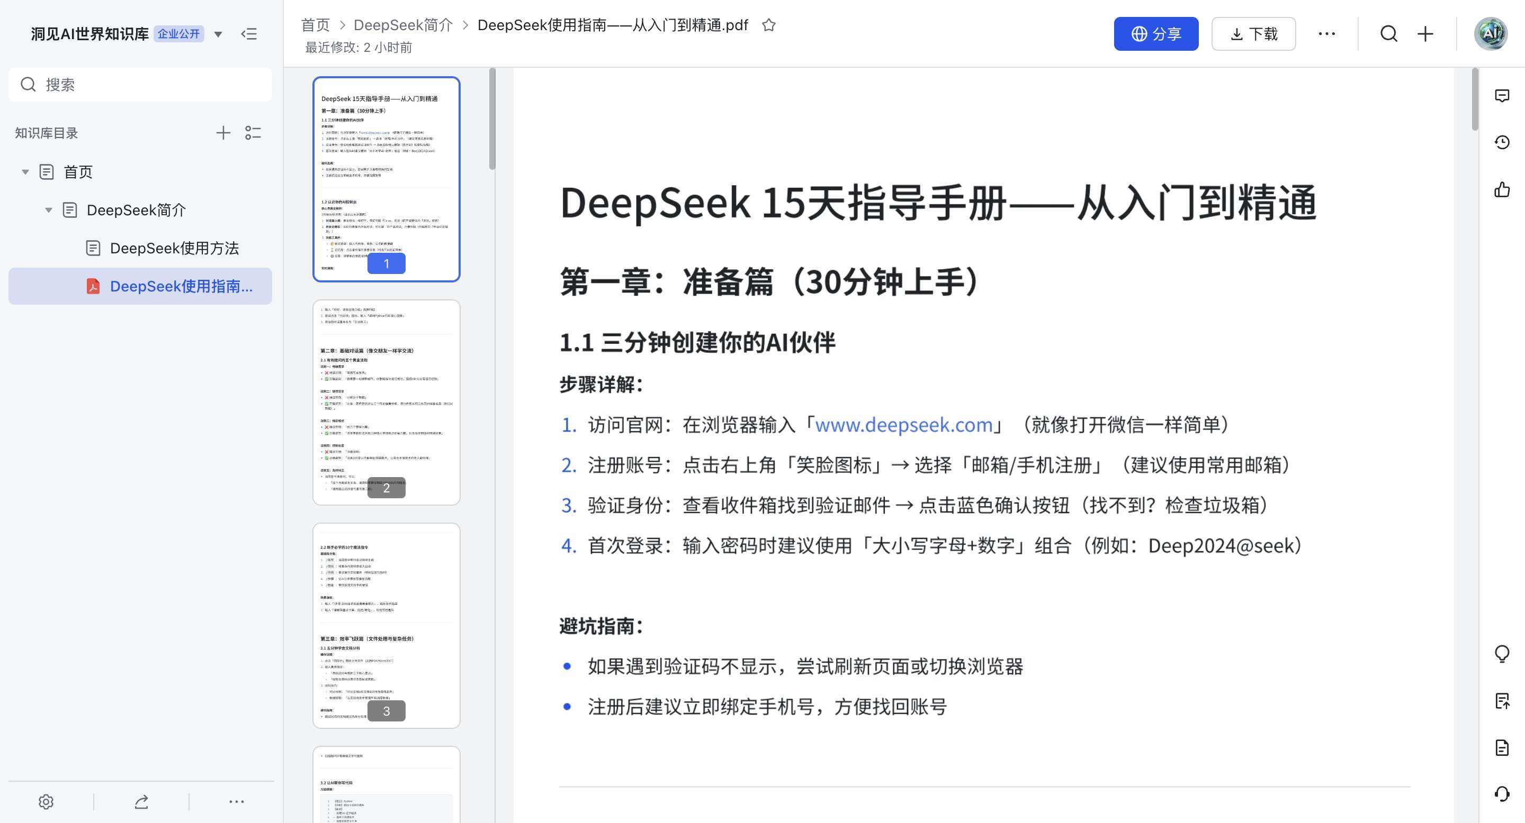Viewport: 1525px width, 823px height.
Task: Collapse the left sidebar panel
Action: point(249,34)
